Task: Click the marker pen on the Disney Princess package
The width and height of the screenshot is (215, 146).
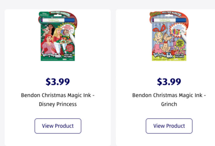Action: pos(58,20)
